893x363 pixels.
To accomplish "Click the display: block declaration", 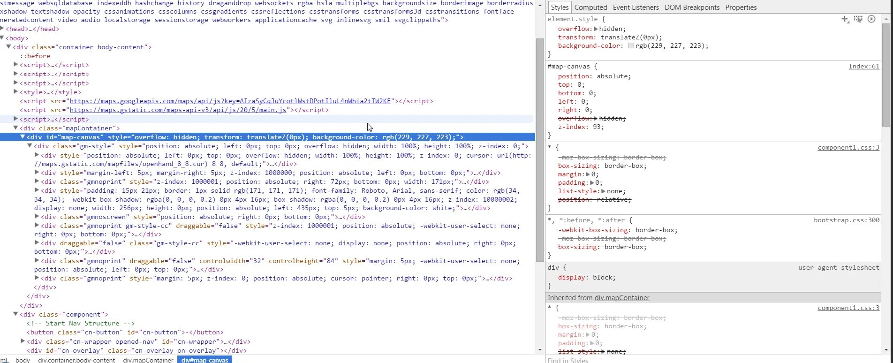I will click(x=587, y=278).
